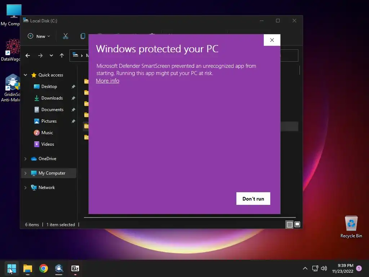The height and width of the screenshot is (277, 369).
Task: Open the More info link
Action: click(x=107, y=81)
